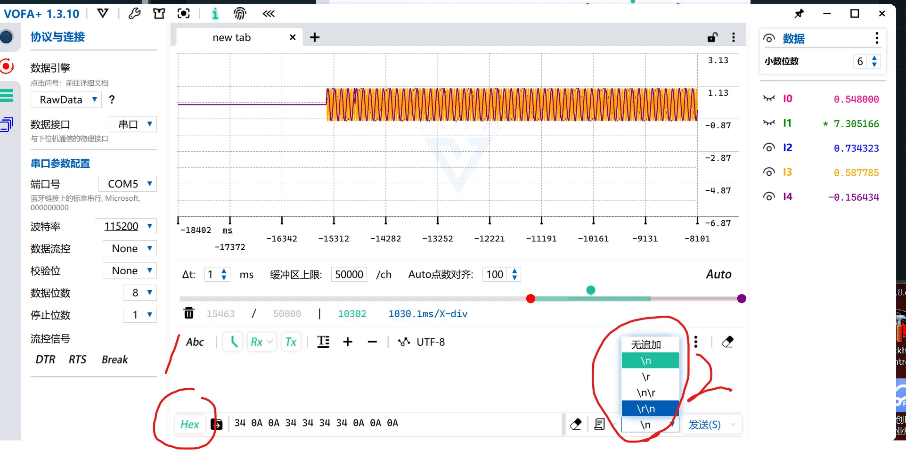The image size is (906, 450).
Task: Click the pin window icon
Action: tap(799, 14)
